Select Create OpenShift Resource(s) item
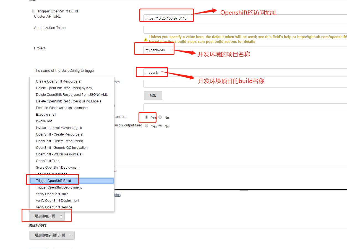Screen dimensions: 347x249 click(59, 81)
